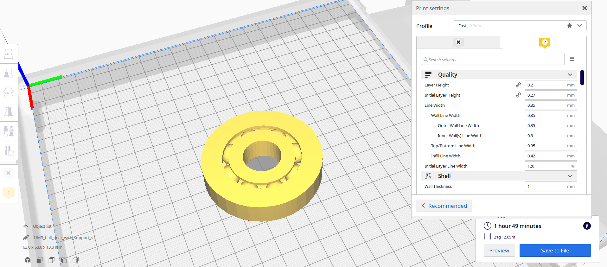The height and width of the screenshot is (267, 607).
Task: Select the Mirror tool in the left toolbar
Action: coord(9,112)
